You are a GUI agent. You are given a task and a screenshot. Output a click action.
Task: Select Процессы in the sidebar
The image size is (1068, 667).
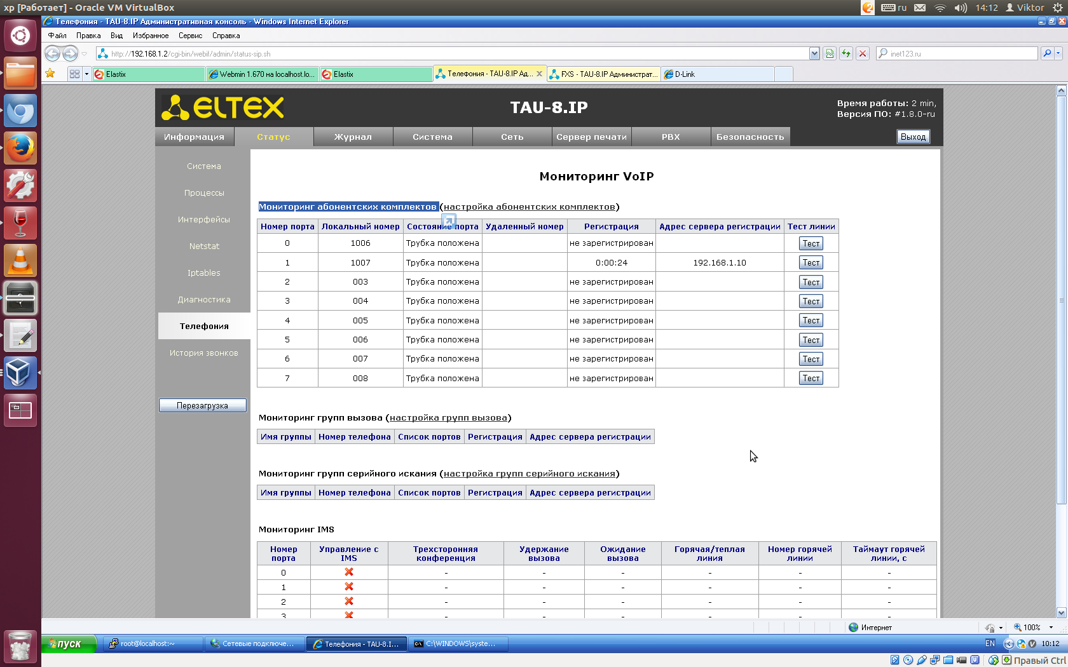point(204,192)
